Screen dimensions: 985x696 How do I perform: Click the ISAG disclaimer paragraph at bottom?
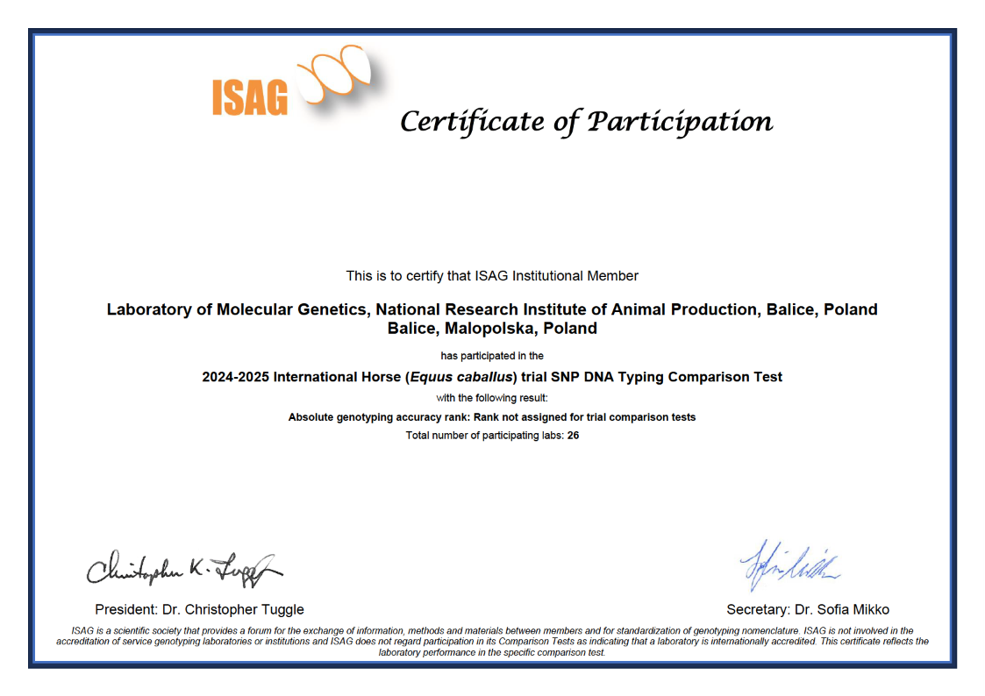(492, 640)
